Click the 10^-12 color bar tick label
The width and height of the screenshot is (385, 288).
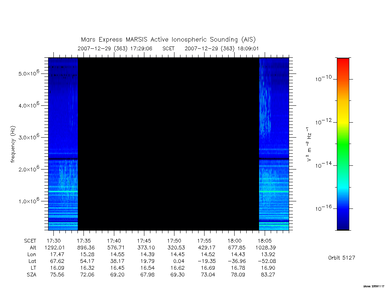pyautogui.click(x=323, y=122)
